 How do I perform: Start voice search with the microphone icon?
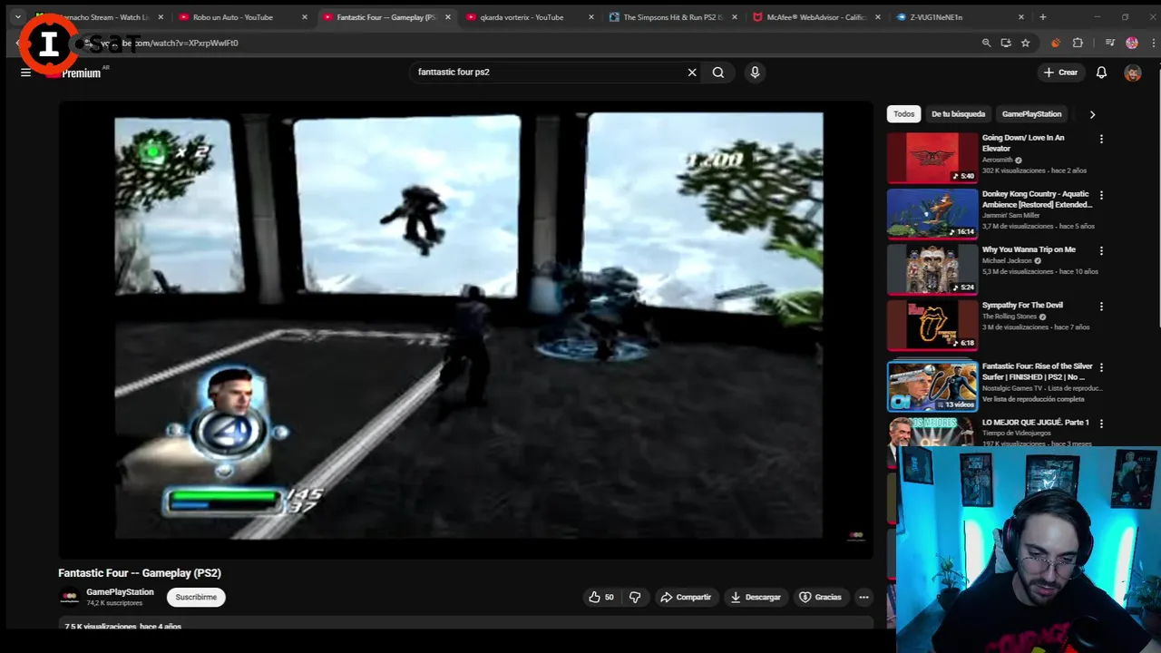click(x=755, y=73)
